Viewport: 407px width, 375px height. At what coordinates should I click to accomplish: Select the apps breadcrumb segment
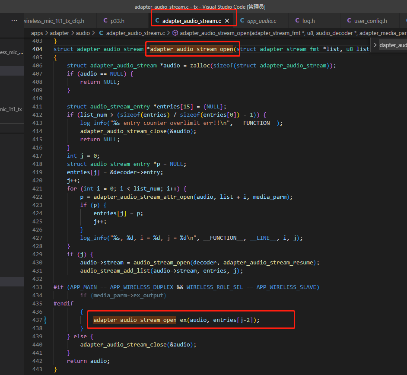pyautogui.click(x=37, y=33)
